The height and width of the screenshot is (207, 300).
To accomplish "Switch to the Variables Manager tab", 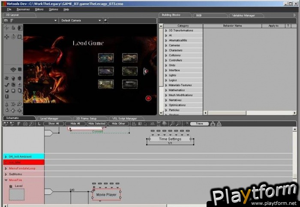I will point(243,15).
